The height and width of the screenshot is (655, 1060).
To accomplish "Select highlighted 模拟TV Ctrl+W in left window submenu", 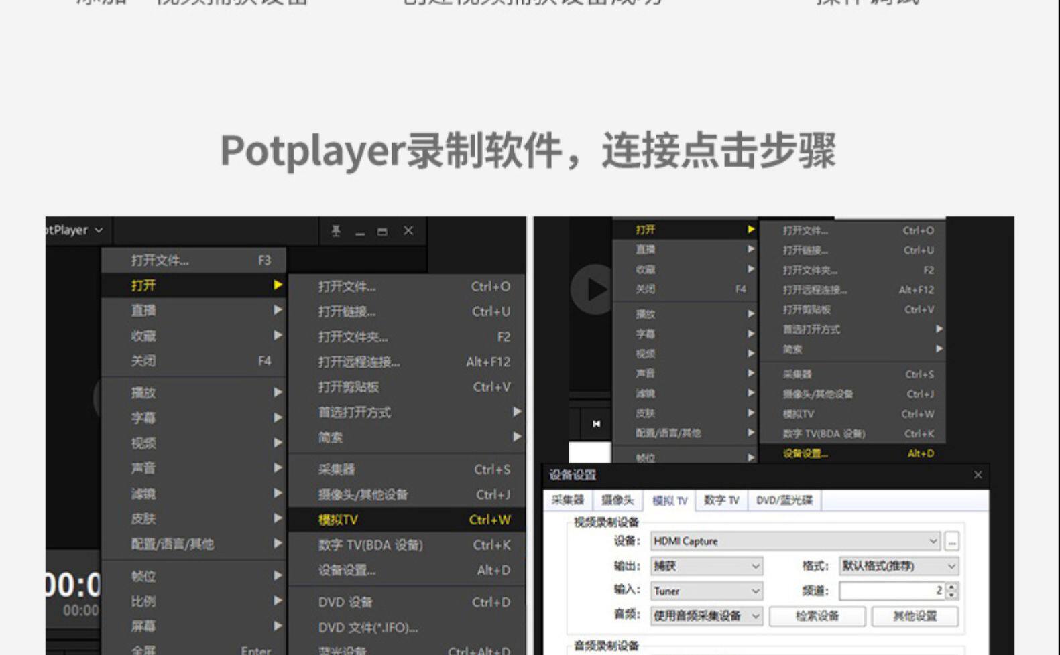I will (x=407, y=520).
